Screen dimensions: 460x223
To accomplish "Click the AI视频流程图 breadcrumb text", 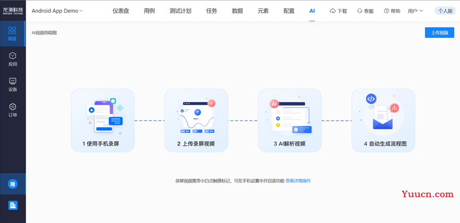I will coord(44,32).
